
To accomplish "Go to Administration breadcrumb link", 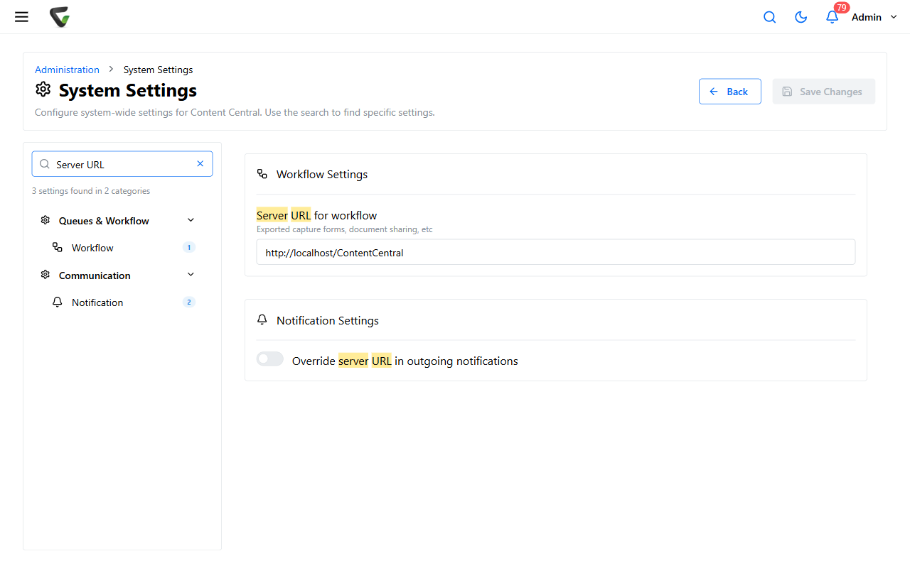I will pos(67,70).
